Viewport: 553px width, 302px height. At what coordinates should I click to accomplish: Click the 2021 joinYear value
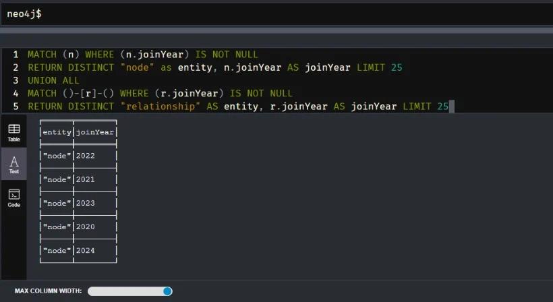(x=86, y=179)
